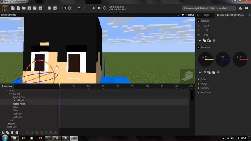The image size is (251, 141).
Task: Adjust the Z rotation red dial
Action: (x=240, y=59)
